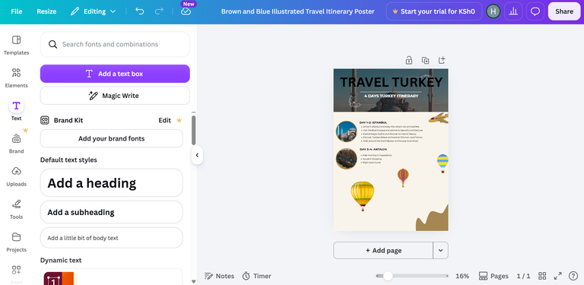Click the fullscreen expand icon

click(557, 276)
